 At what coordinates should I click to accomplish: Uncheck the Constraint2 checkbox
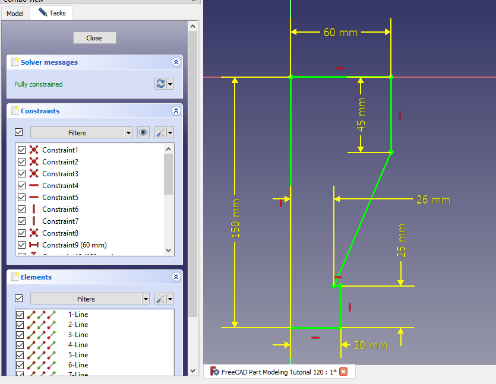[x=22, y=162]
